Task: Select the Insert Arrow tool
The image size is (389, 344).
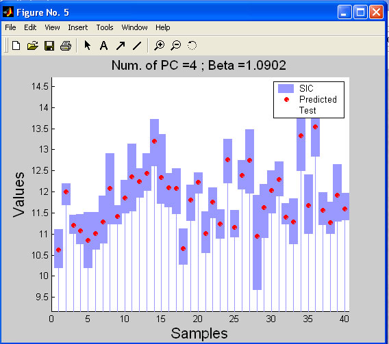Action: pyautogui.click(x=121, y=46)
